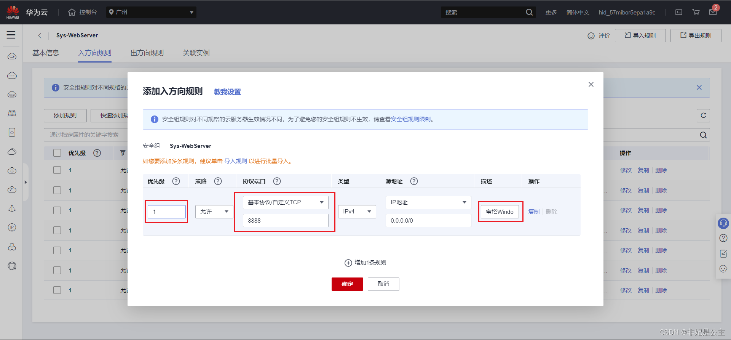Open the 允许 policy dropdown

(214, 212)
